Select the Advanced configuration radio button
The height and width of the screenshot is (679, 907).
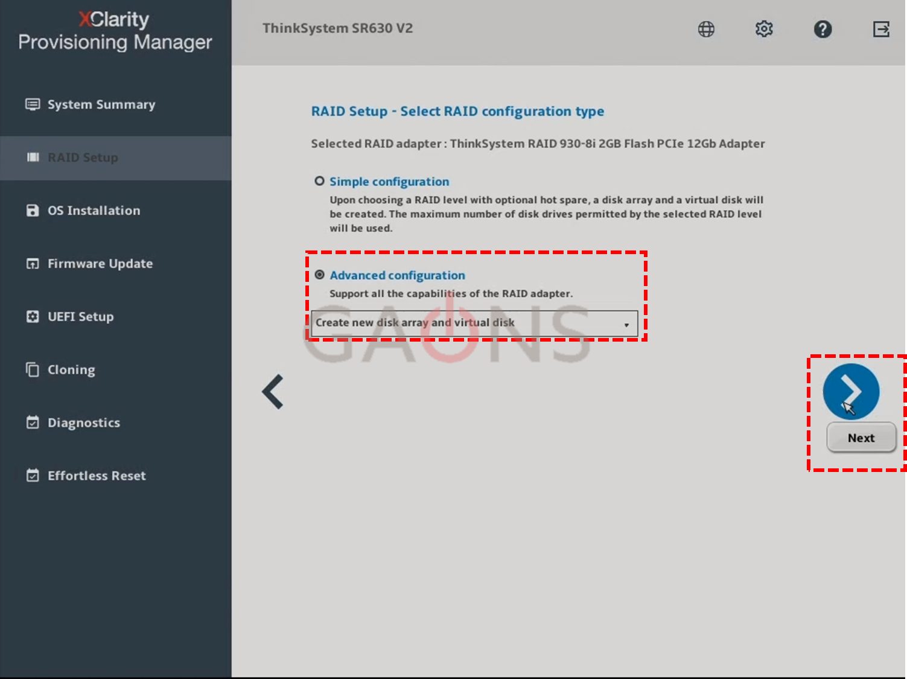click(x=320, y=275)
